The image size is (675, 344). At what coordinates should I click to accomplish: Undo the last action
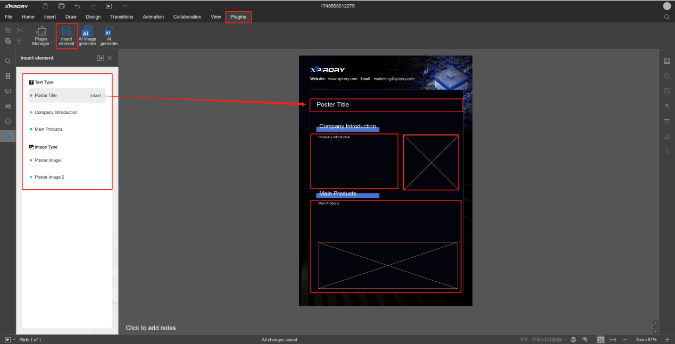pyautogui.click(x=77, y=6)
